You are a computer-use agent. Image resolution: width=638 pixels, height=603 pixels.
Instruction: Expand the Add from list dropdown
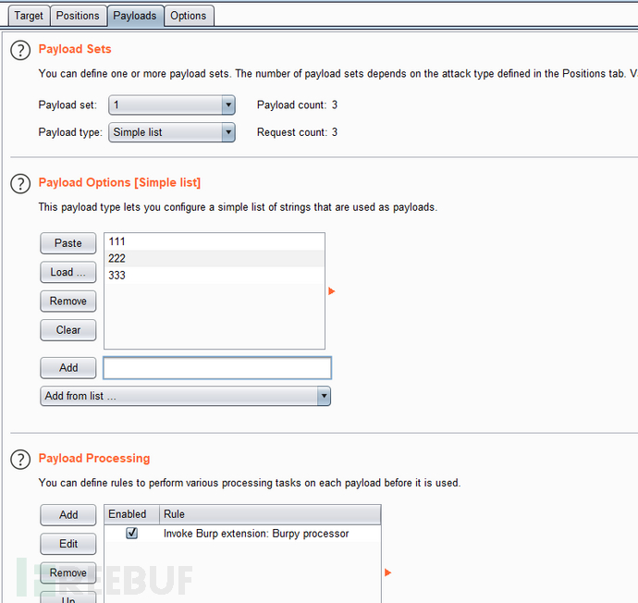tap(186, 396)
